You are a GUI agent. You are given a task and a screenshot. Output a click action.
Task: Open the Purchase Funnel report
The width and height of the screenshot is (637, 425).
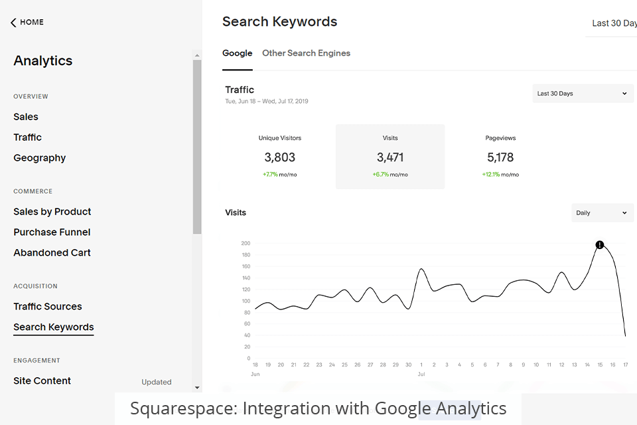pyautogui.click(x=52, y=232)
